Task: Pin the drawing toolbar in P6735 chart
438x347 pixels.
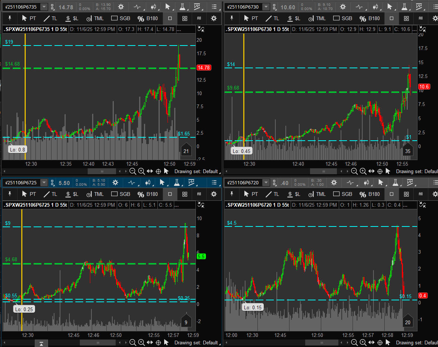Action: point(10,18)
